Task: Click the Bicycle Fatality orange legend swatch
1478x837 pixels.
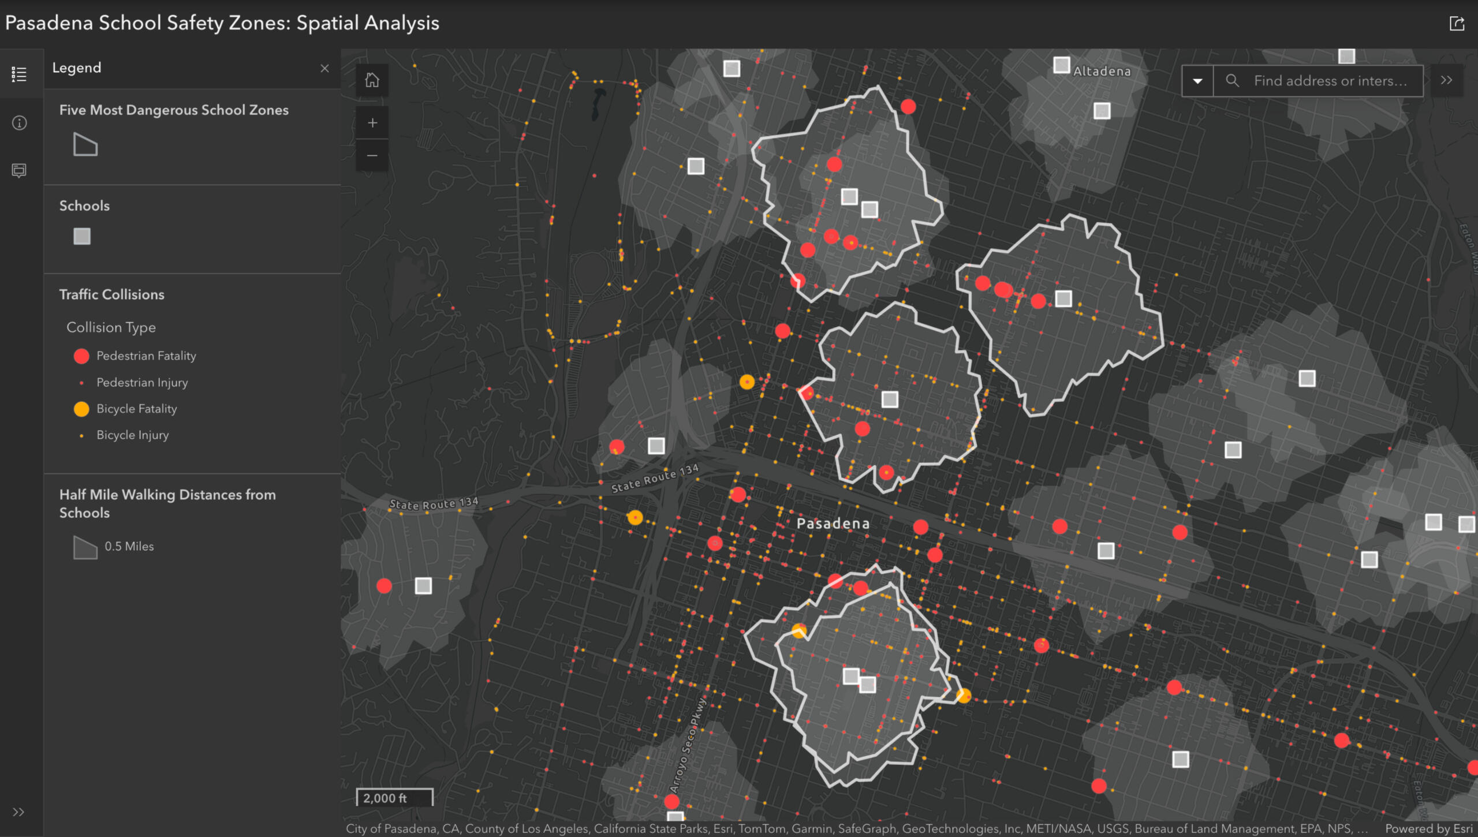Action: click(x=81, y=409)
